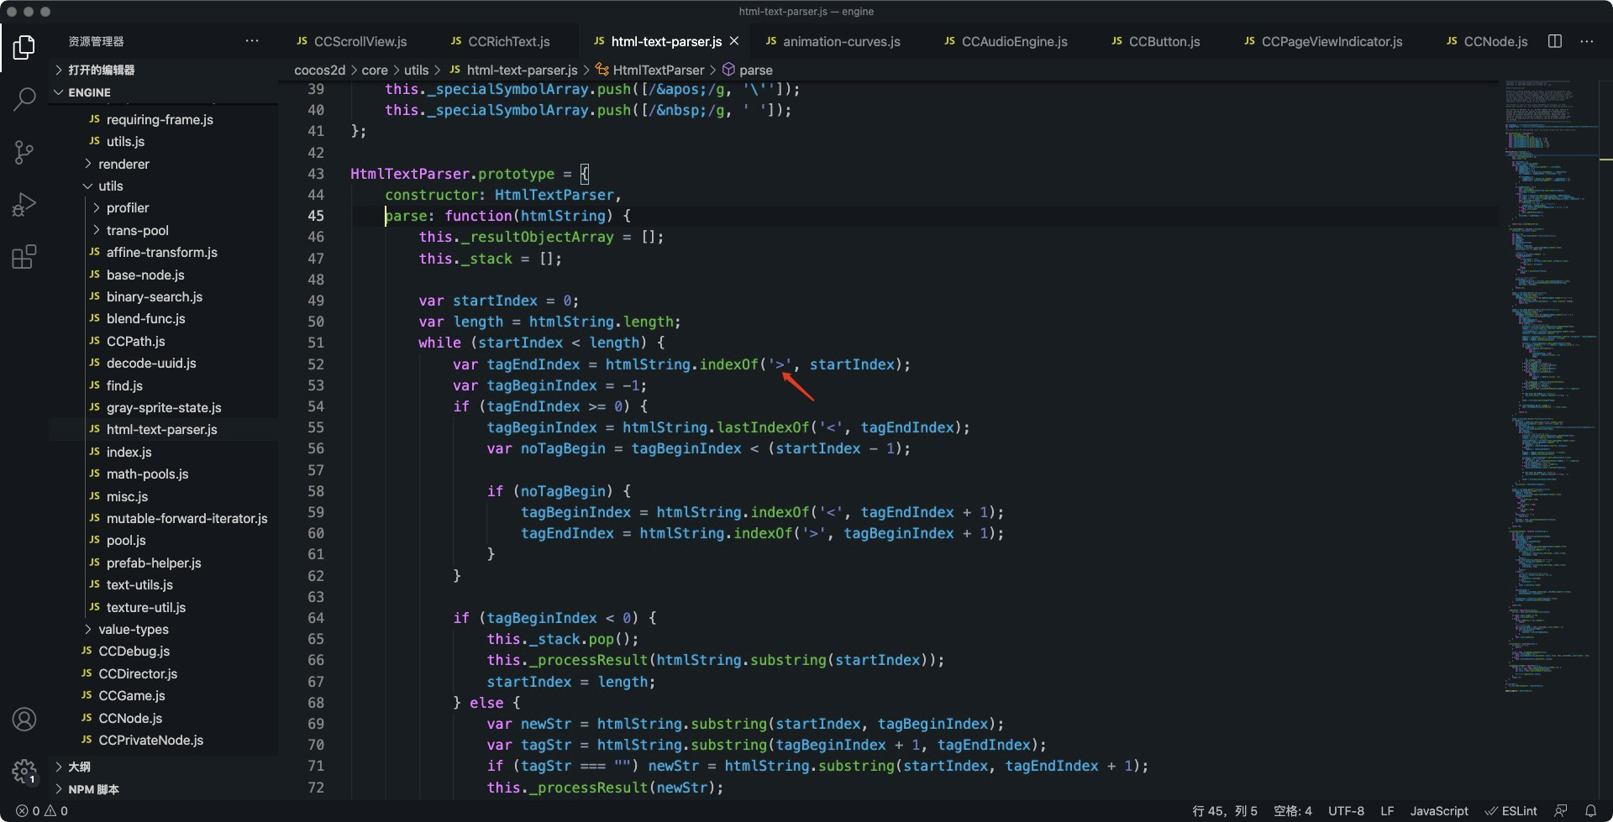Open affine-transform.js in explorer

[163, 252]
